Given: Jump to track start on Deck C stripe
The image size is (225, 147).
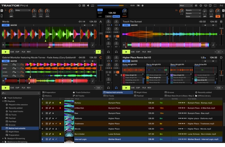Looking at the screenshot, I should pyautogui.click(x=3, y=81).
